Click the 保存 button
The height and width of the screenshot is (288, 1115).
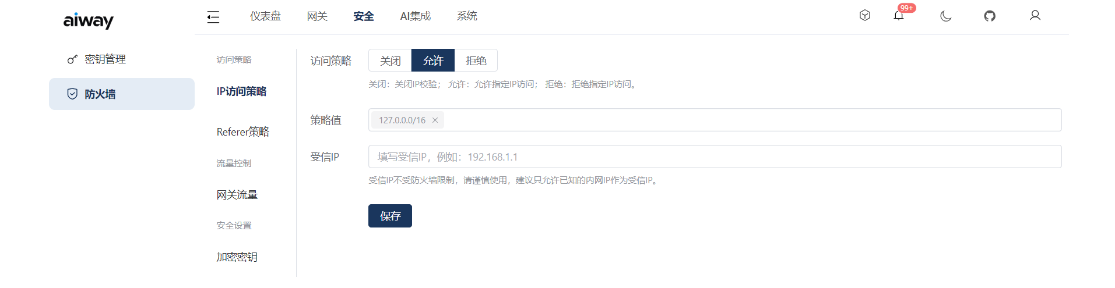click(x=390, y=216)
